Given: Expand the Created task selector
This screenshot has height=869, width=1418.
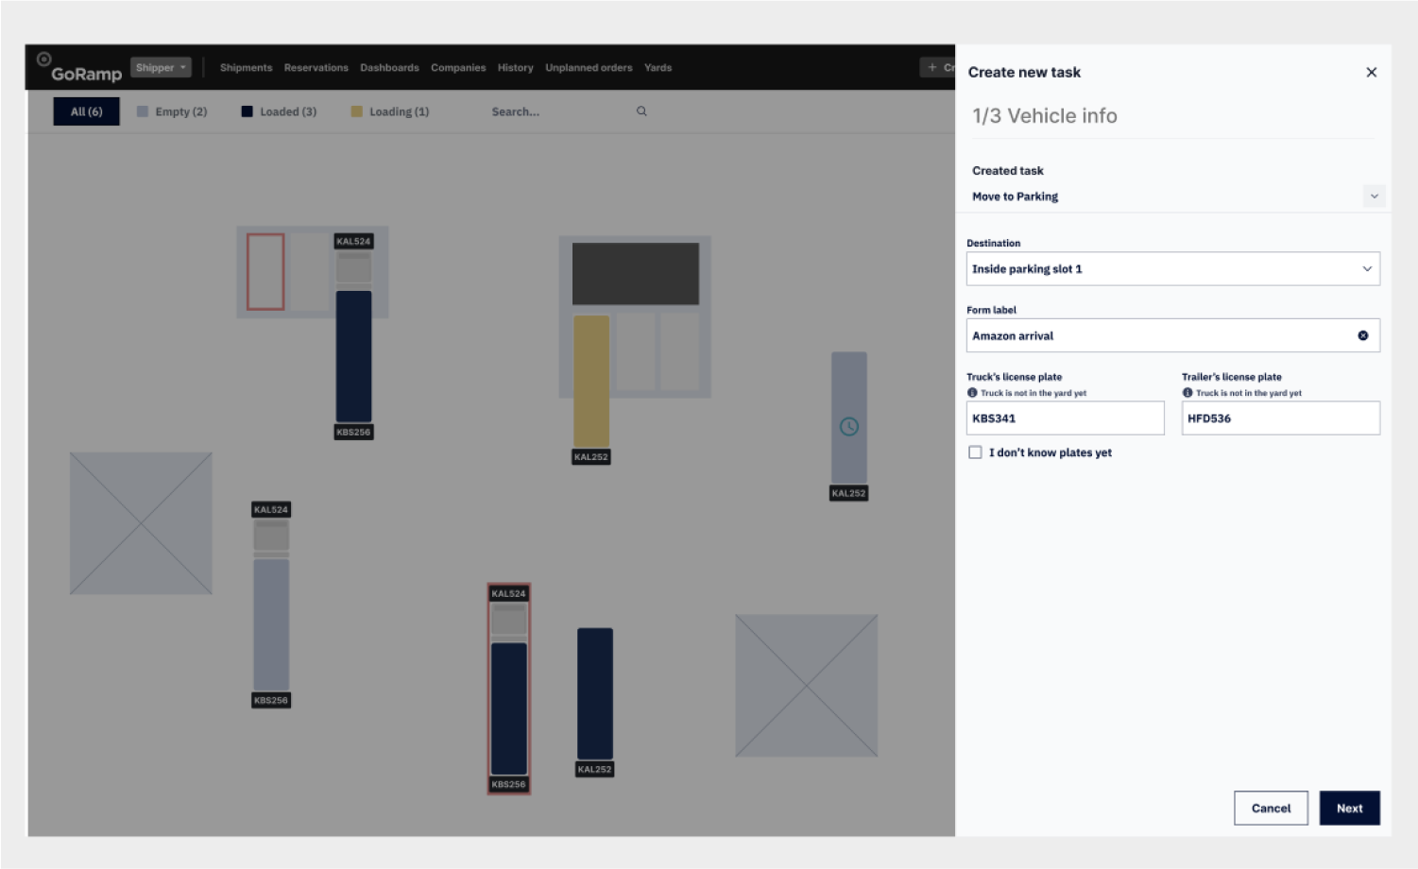Looking at the screenshot, I should click(1374, 196).
